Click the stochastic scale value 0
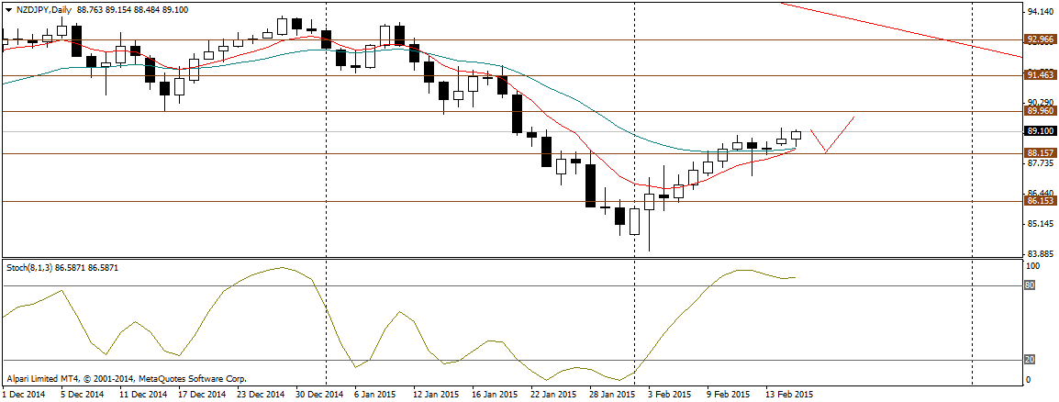 [x=1029, y=380]
